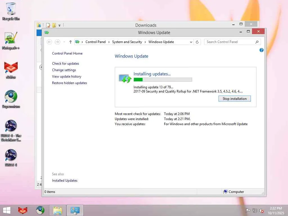Open View update history link
The height and width of the screenshot is (216, 288).
(x=66, y=76)
